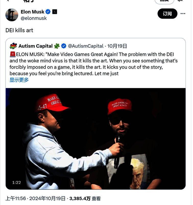Click the verified badge next to Autism Capital

(x=64, y=46)
